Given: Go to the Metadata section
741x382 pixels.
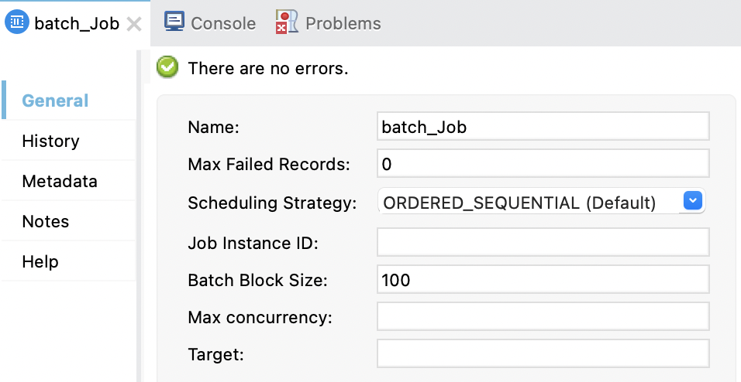Looking at the screenshot, I should pyautogui.click(x=60, y=182).
